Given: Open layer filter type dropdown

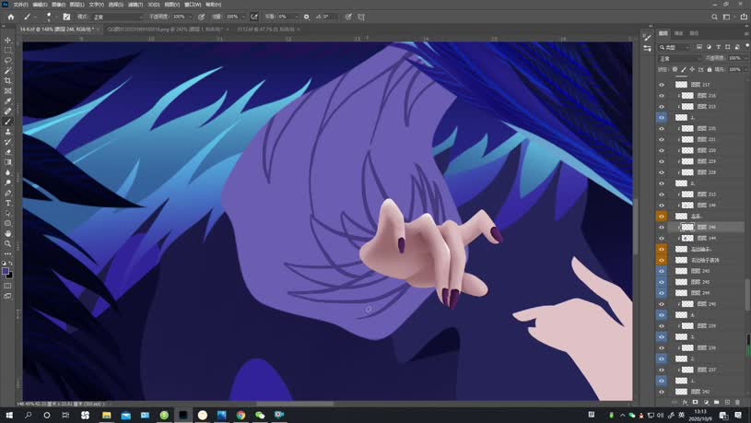Looking at the screenshot, I should pos(675,47).
